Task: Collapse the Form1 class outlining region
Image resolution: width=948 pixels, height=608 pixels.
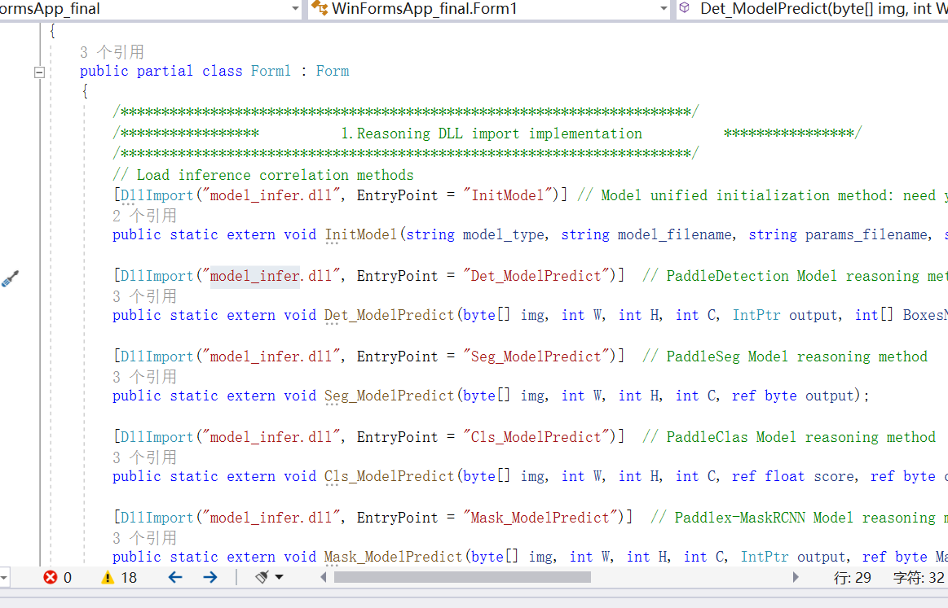Action: pyautogui.click(x=39, y=72)
